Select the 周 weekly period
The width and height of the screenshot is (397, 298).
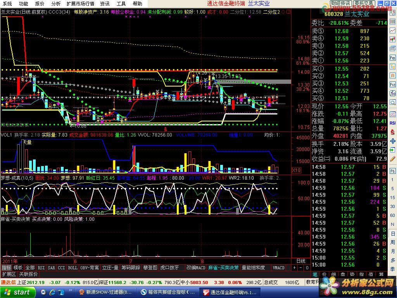[x=392, y=242]
